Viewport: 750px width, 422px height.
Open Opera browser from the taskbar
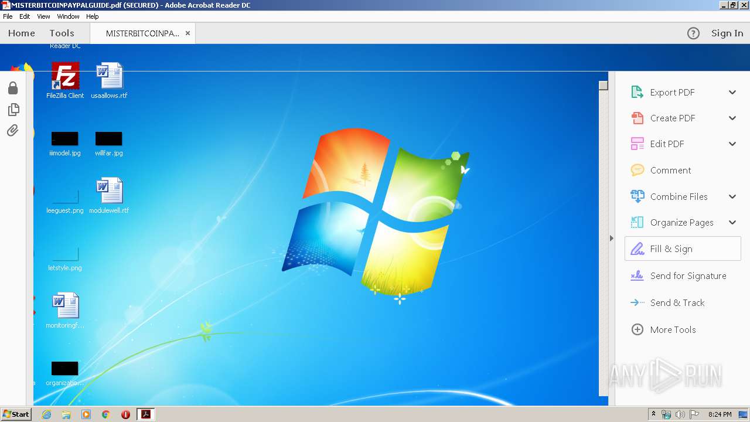point(125,414)
